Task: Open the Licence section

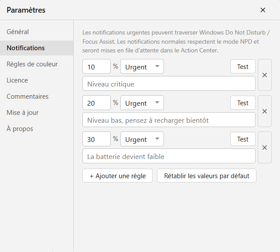Action: coord(37,80)
